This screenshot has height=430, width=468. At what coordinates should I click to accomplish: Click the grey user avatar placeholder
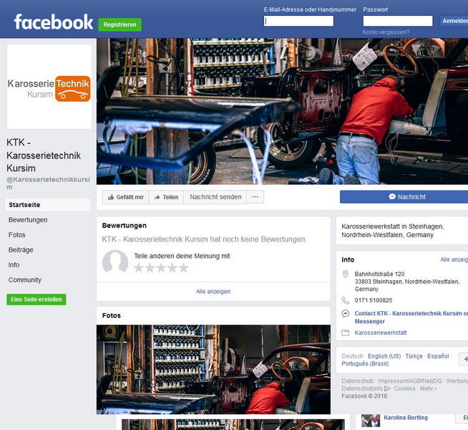[115, 261]
